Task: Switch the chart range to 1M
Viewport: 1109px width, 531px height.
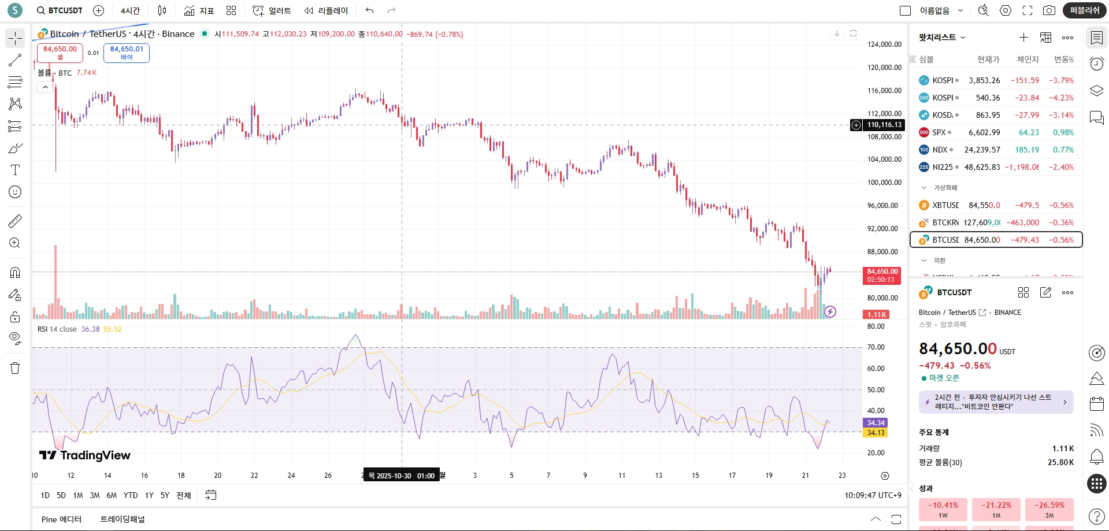Action: 78,495
